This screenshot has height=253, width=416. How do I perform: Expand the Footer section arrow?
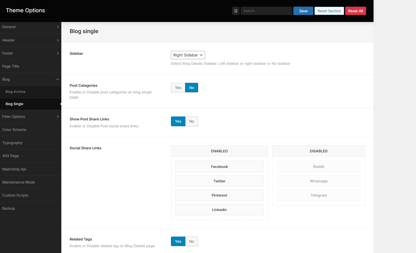click(x=58, y=53)
